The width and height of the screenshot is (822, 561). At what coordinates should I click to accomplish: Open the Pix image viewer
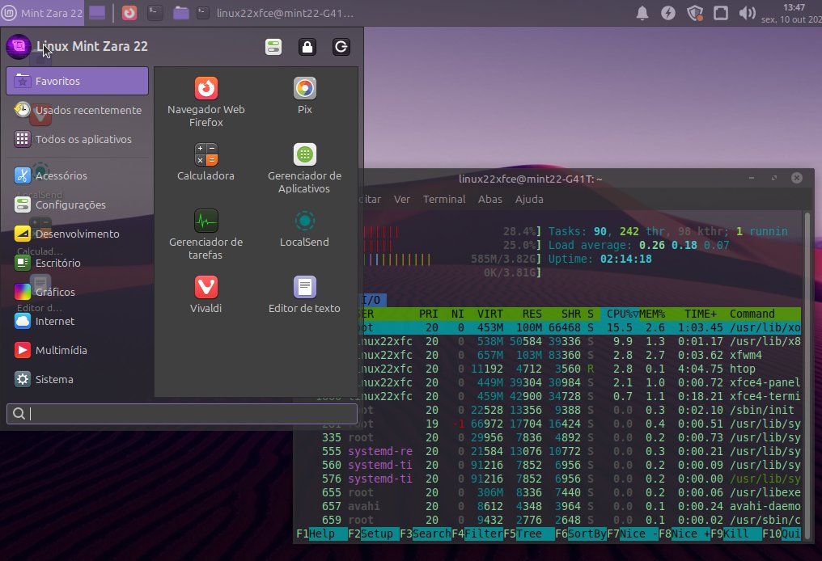click(x=304, y=96)
